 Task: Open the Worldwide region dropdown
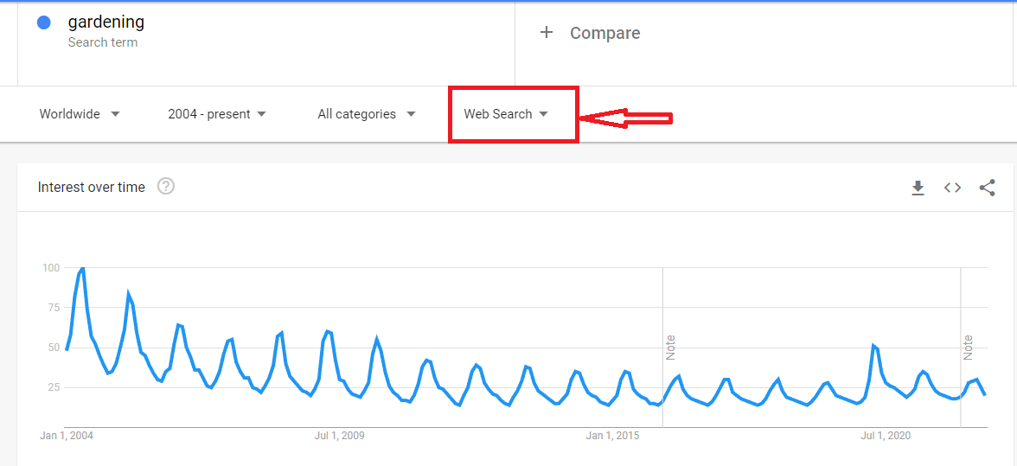[x=80, y=114]
